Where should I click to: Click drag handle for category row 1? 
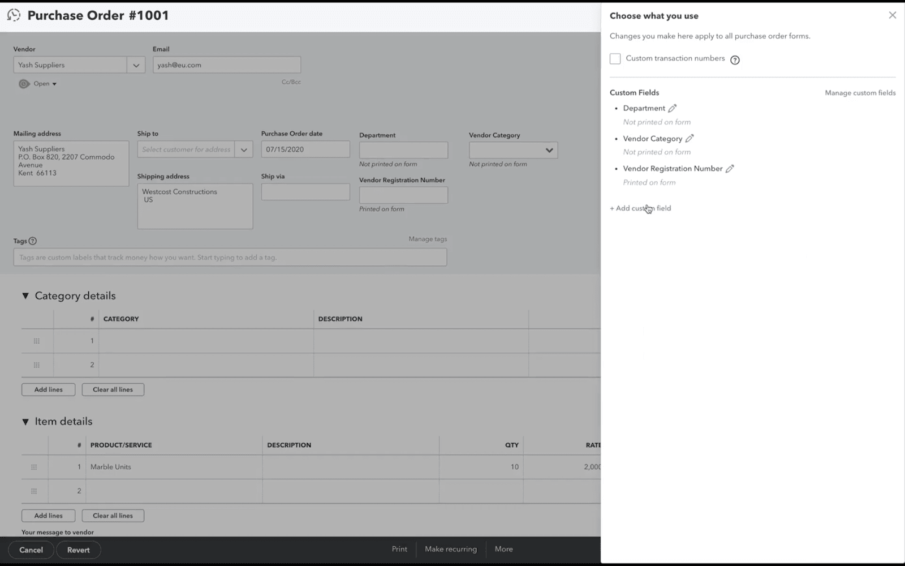[37, 341]
